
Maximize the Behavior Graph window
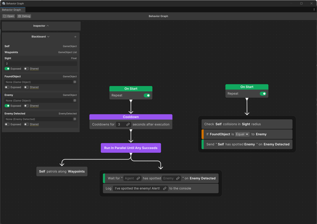click(x=301, y=4)
